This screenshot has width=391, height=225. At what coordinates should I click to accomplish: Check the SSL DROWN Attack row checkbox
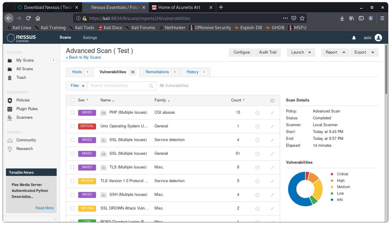click(x=72, y=208)
